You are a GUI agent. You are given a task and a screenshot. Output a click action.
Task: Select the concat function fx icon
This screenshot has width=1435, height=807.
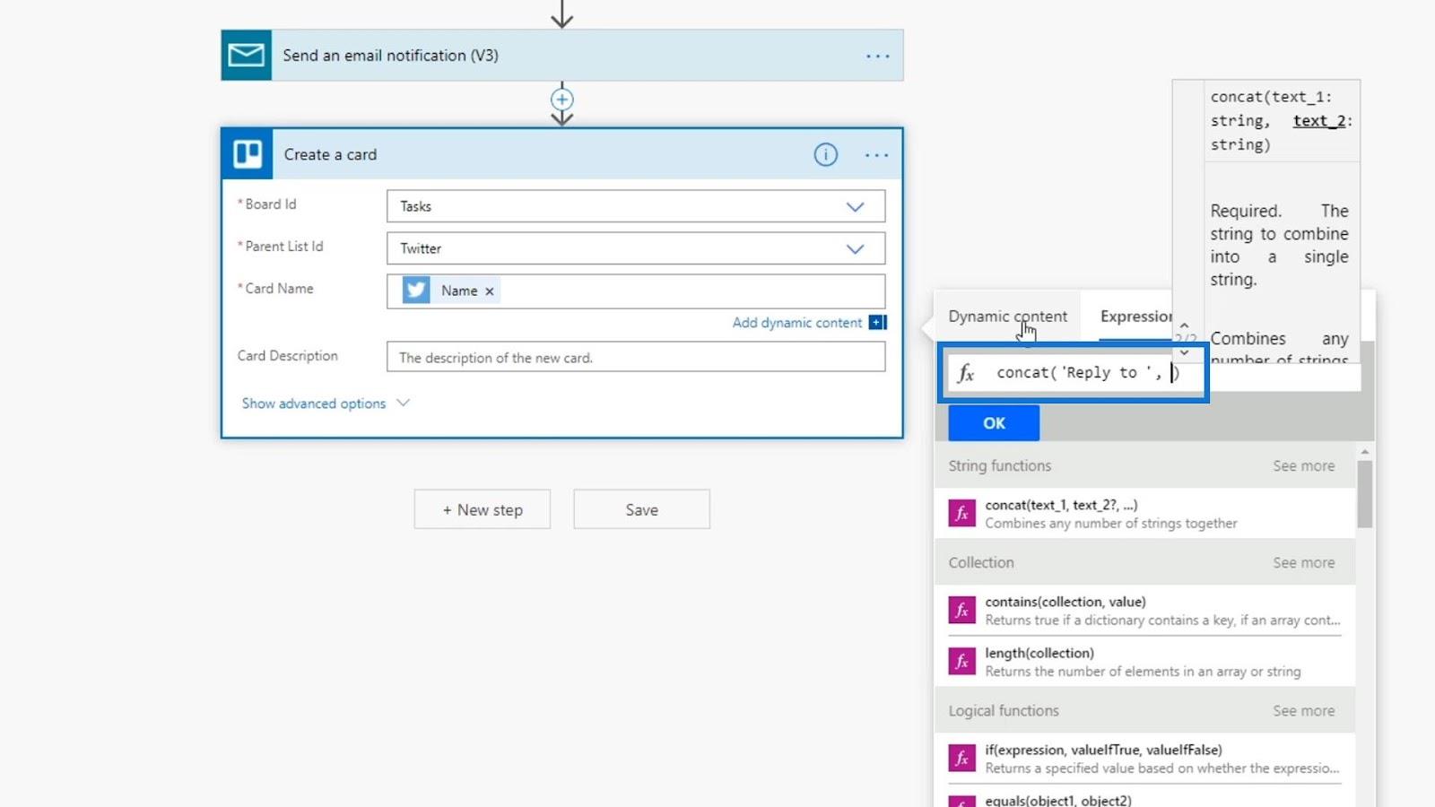click(962, 513)
